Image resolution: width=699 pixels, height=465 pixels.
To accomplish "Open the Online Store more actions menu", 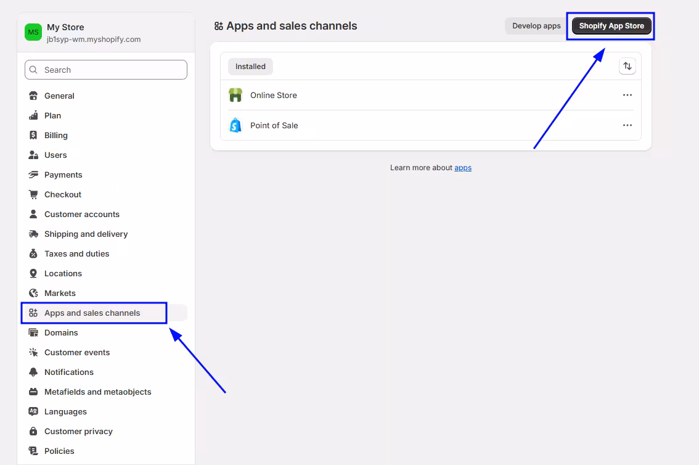I will [x=627, y=95].
